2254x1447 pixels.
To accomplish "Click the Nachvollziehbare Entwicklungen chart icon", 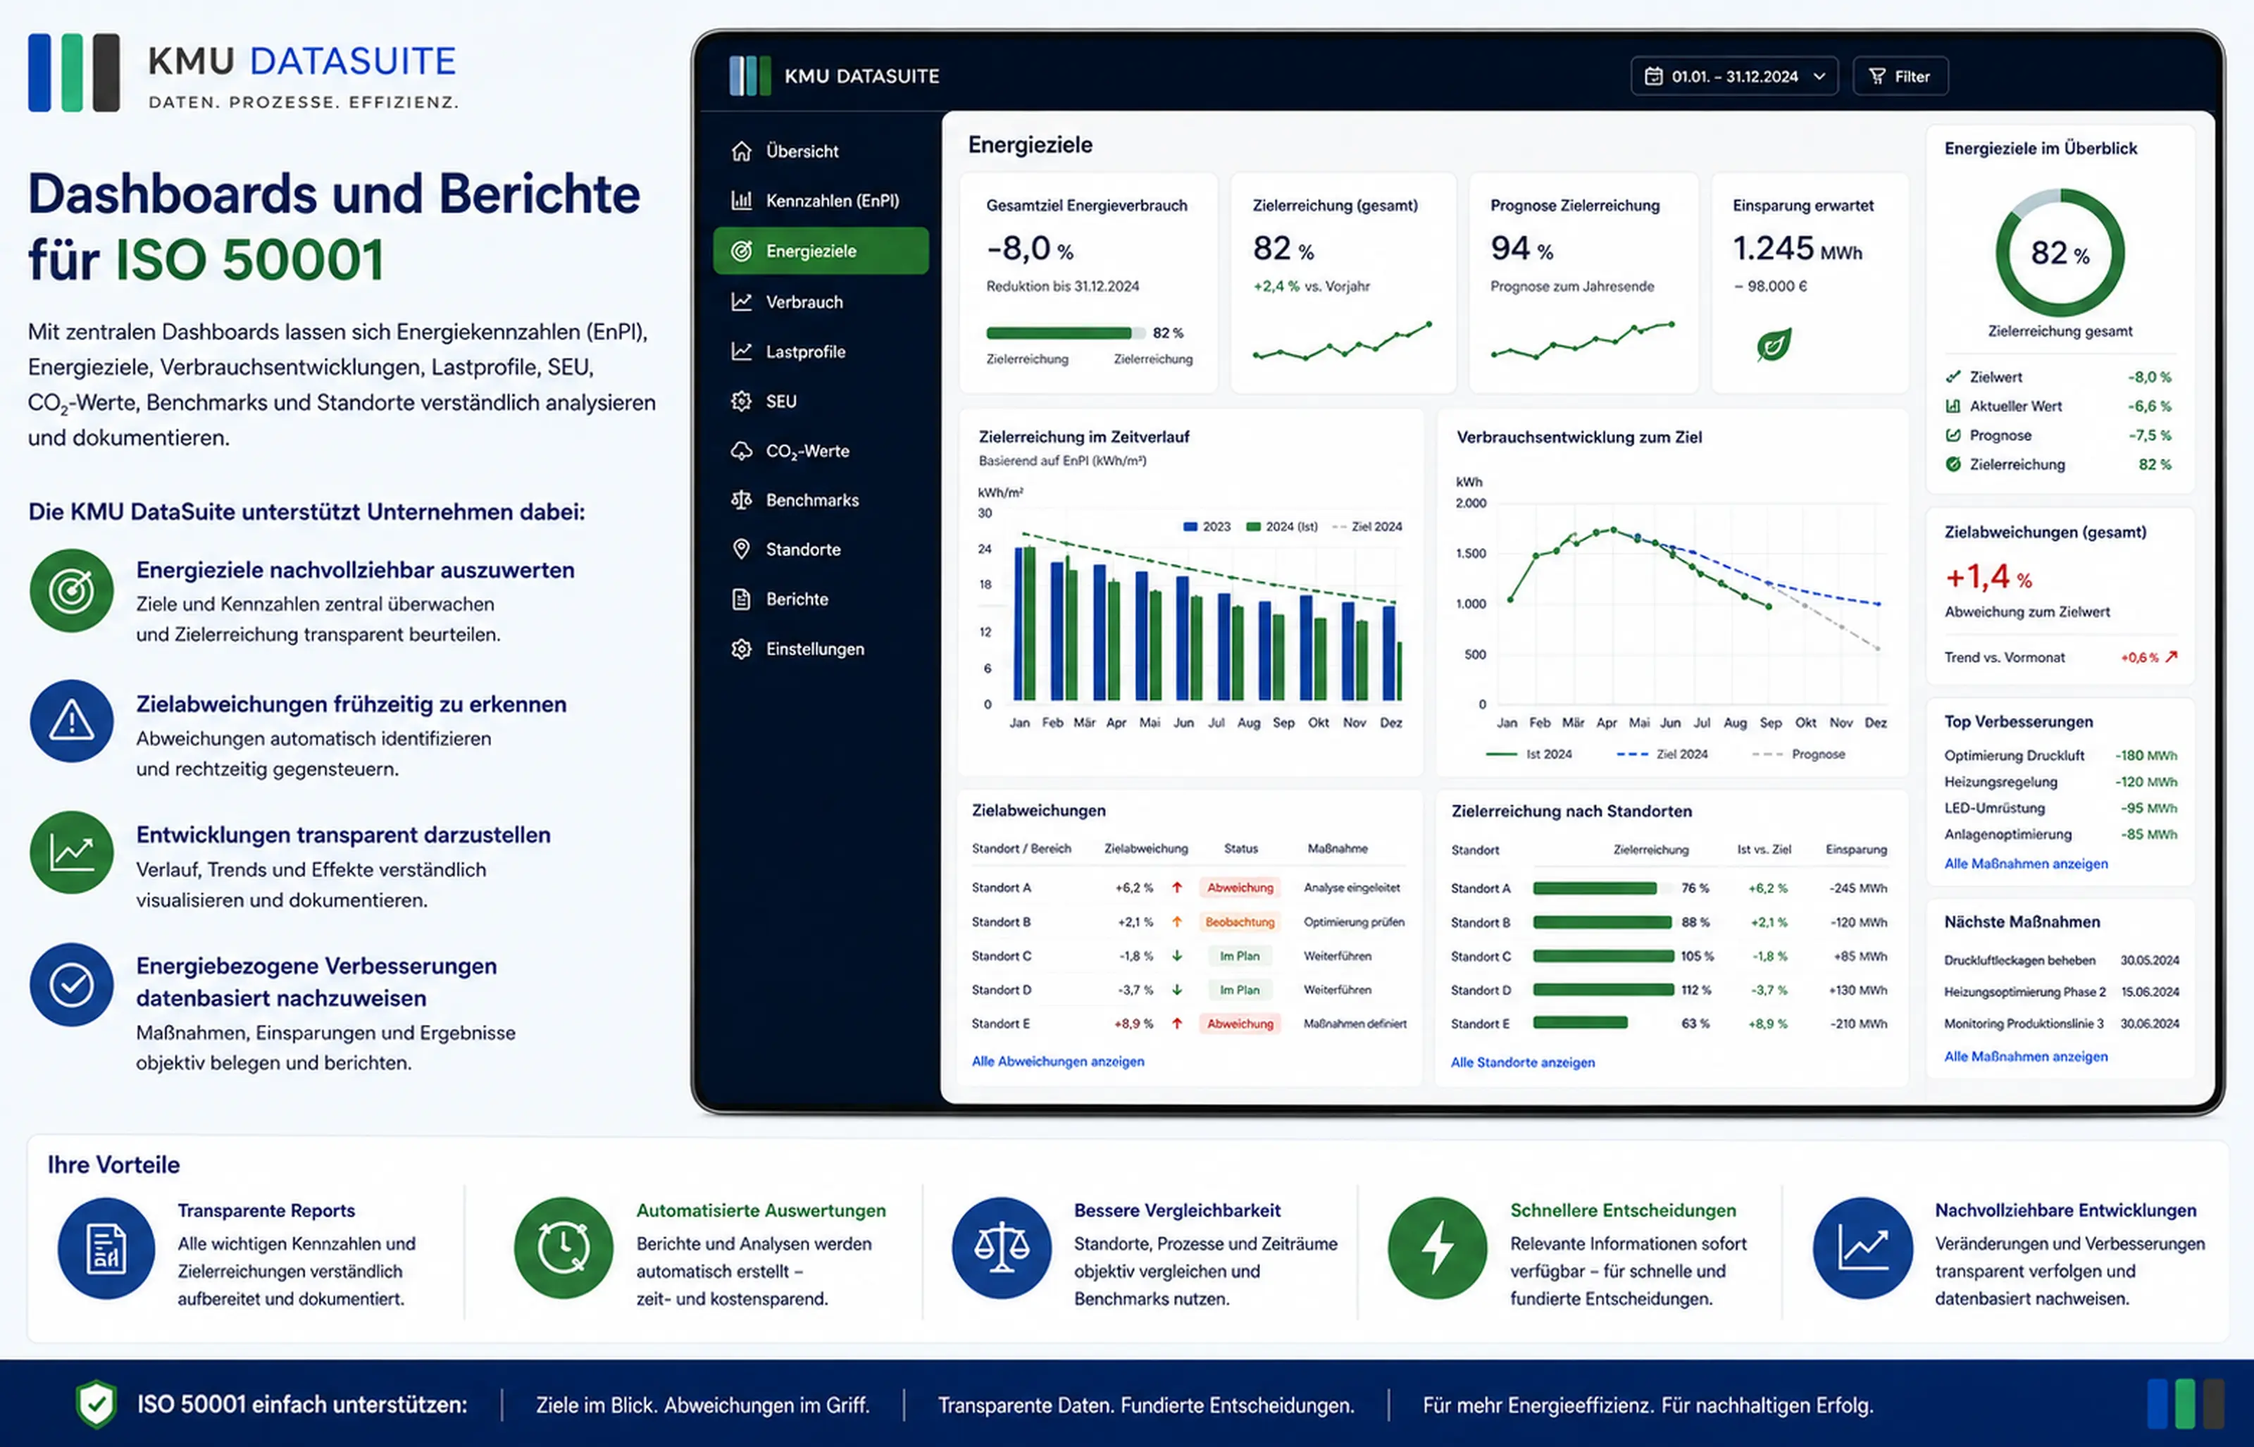I will coord(1862,1249).
